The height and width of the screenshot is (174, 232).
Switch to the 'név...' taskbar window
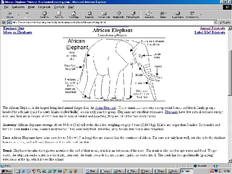[x=146, y=171]
